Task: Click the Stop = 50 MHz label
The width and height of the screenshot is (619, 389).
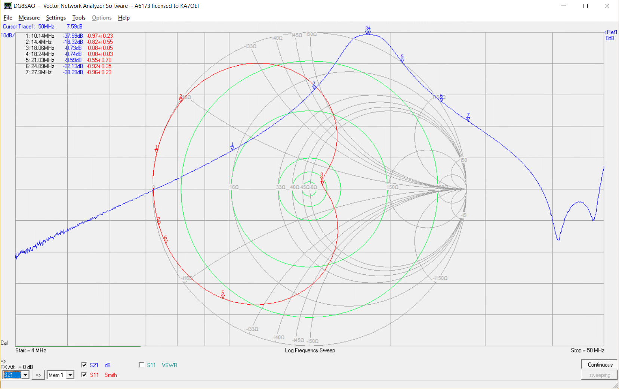Action: point(588,350)
